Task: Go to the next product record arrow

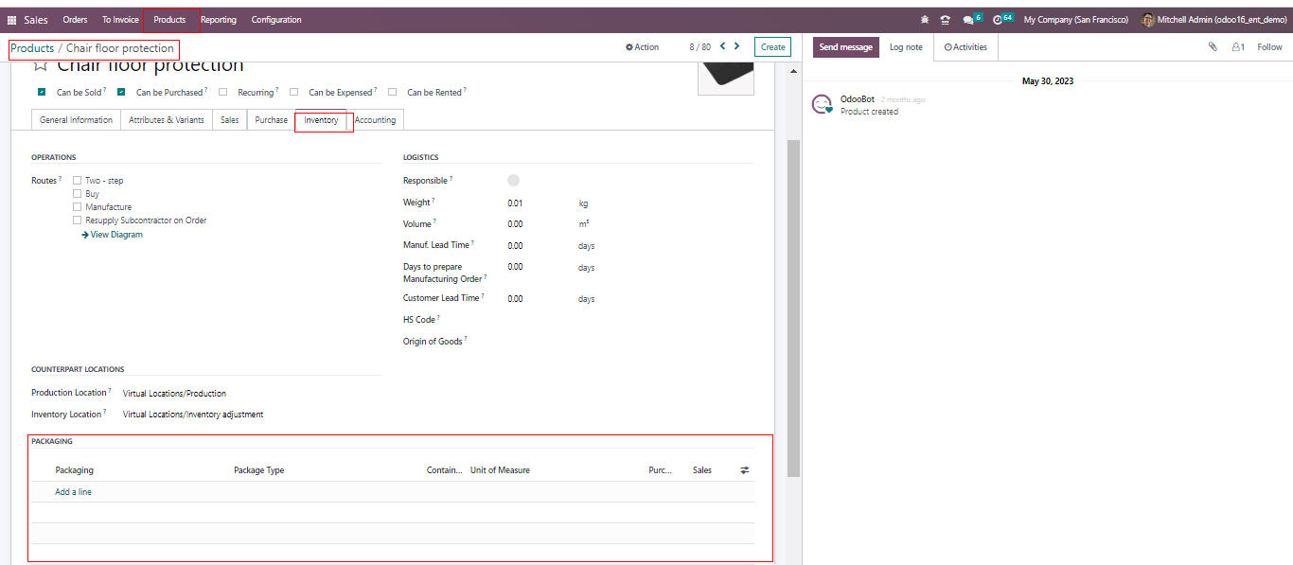Action: 737,46
